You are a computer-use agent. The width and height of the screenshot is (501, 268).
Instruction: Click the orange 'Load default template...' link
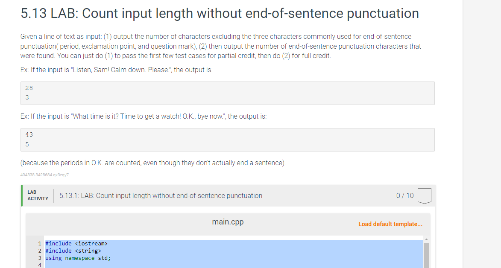click(x=390, y=224)
